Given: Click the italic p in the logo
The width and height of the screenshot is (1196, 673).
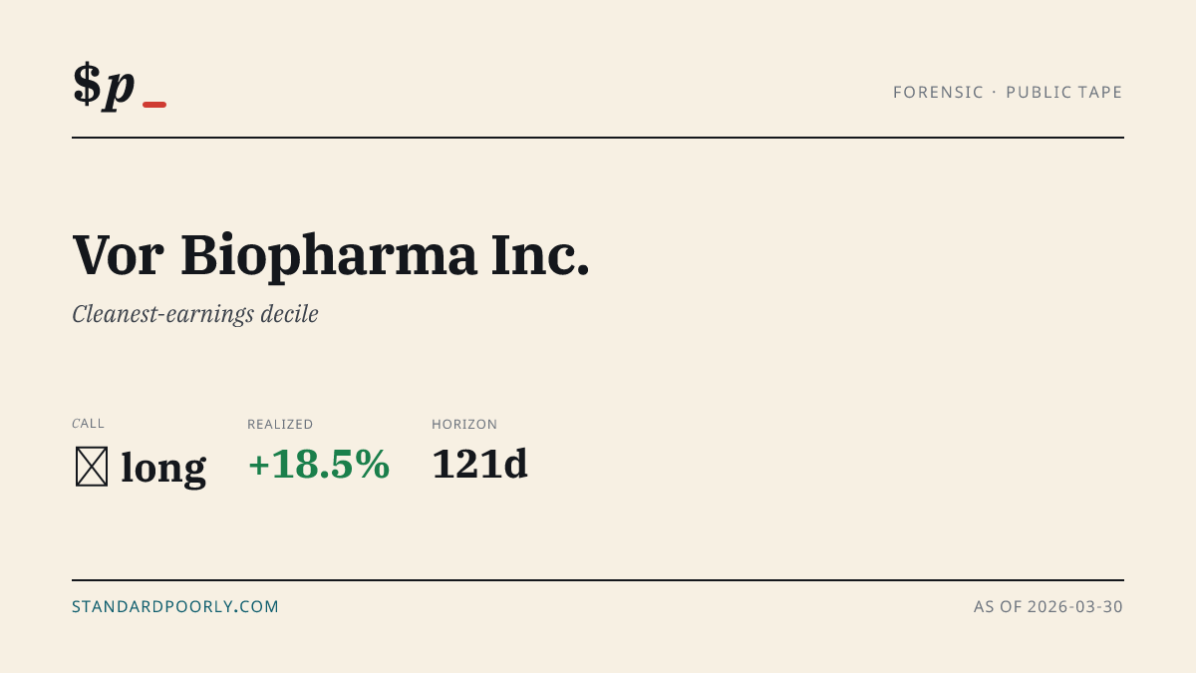Looking at the screenshot, I should pos(120,90).
